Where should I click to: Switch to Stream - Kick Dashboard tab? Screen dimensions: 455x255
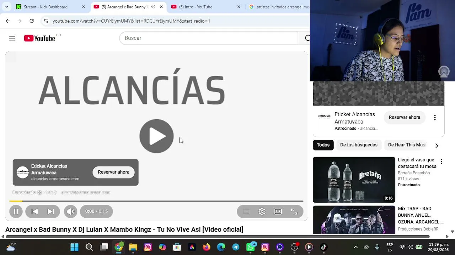tap(50, 7)
